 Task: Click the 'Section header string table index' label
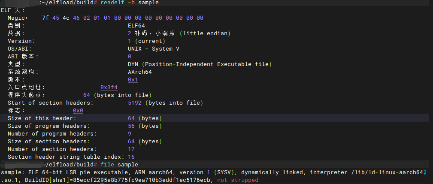[x=65, y=157]
